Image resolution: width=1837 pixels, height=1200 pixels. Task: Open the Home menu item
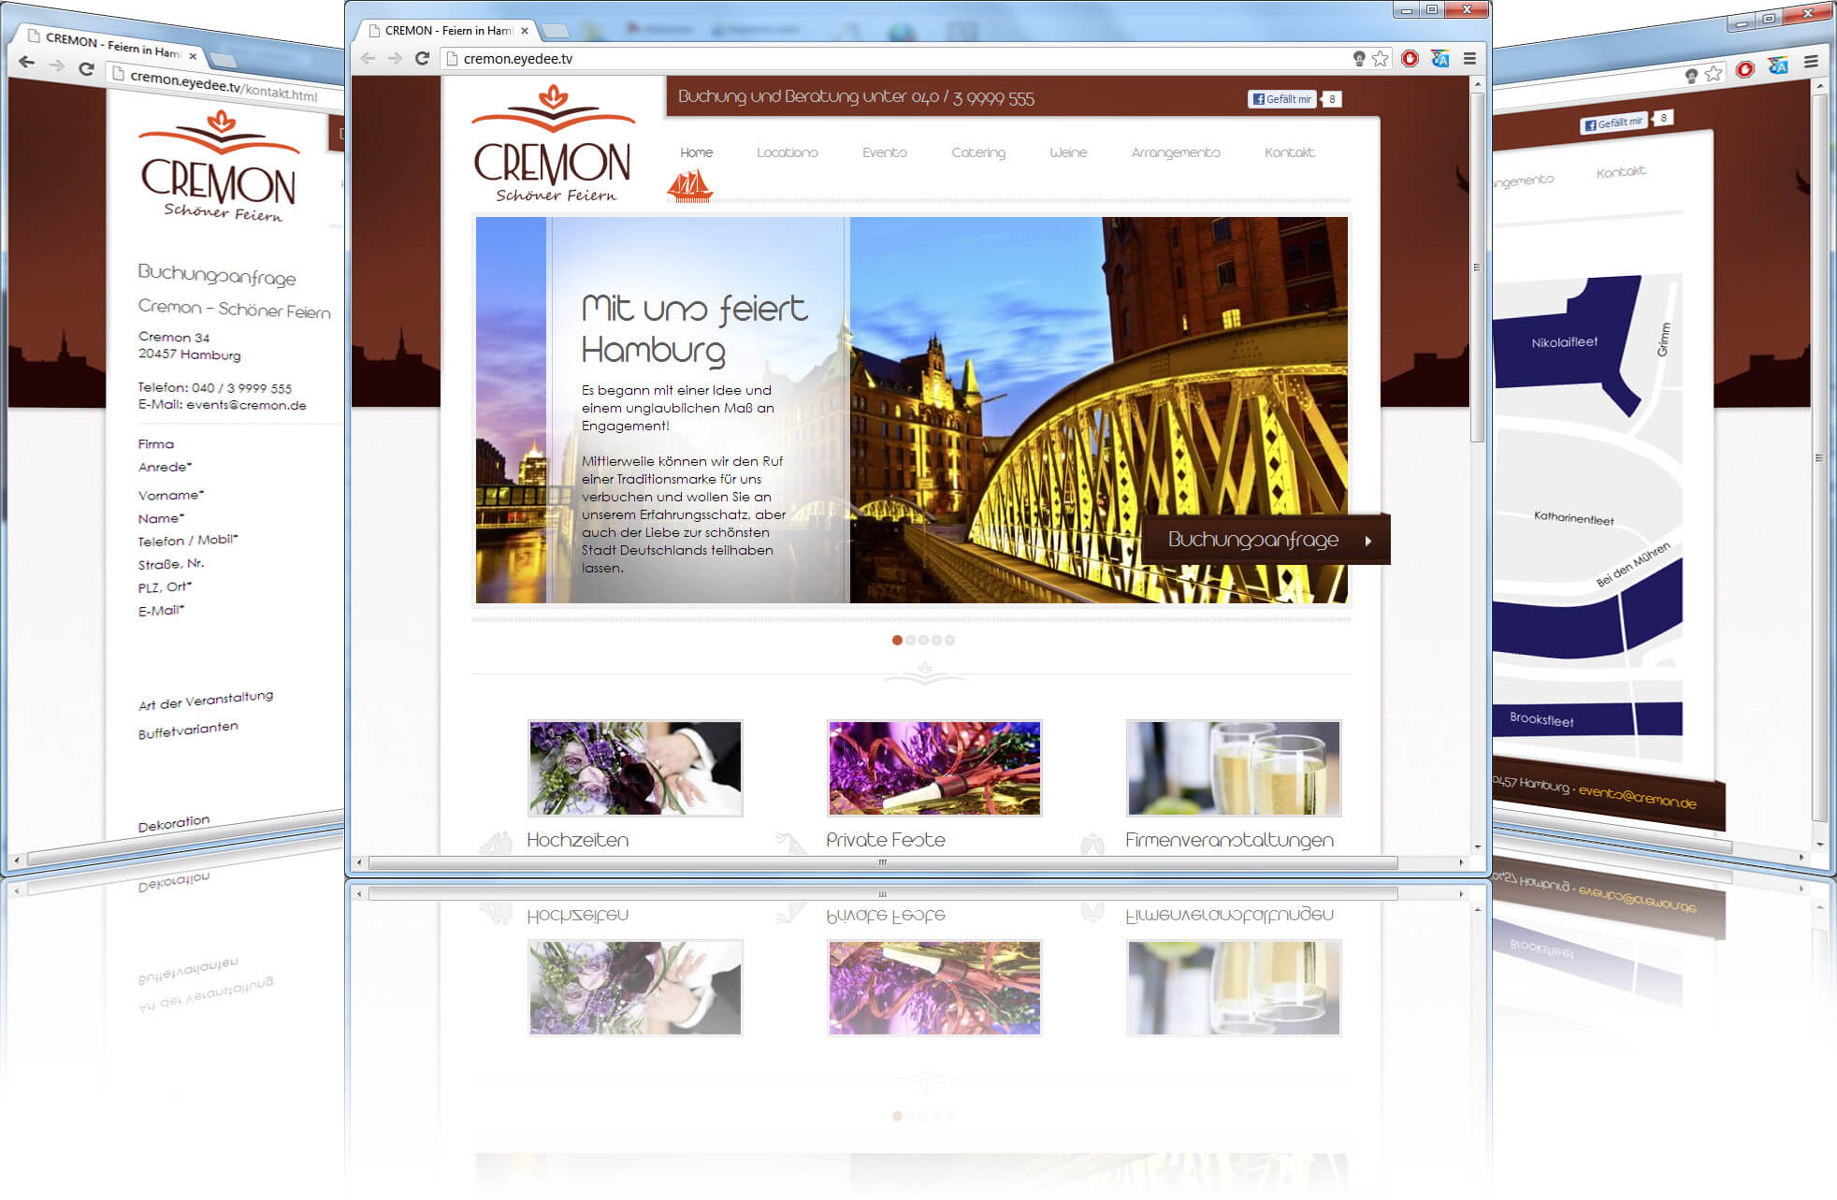tap(696, 152)
